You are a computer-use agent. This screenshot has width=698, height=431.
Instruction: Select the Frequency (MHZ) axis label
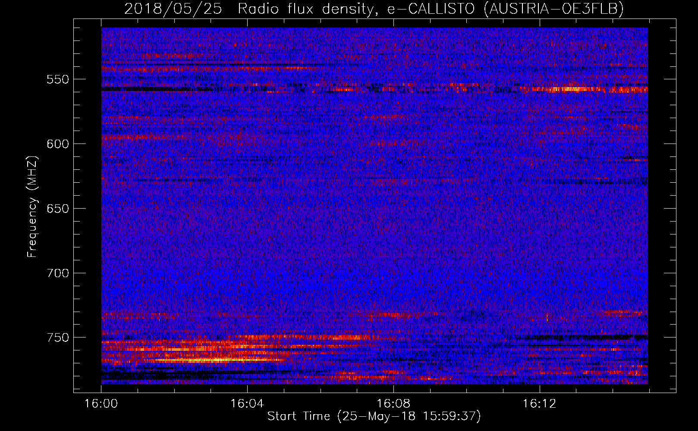point(32,207)
